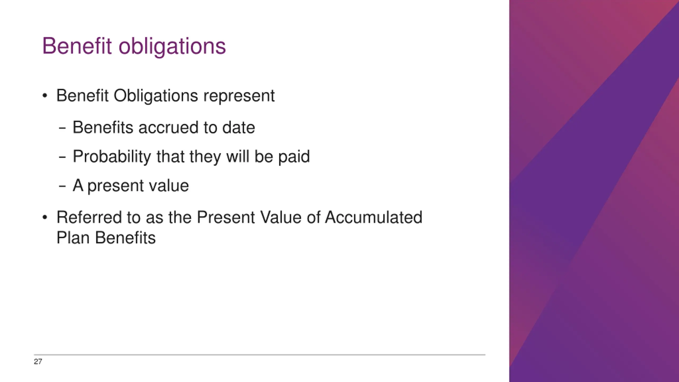679x382 pixels.
Task: Click the word "represent" in the first bullet
Action: coord(239,95)
